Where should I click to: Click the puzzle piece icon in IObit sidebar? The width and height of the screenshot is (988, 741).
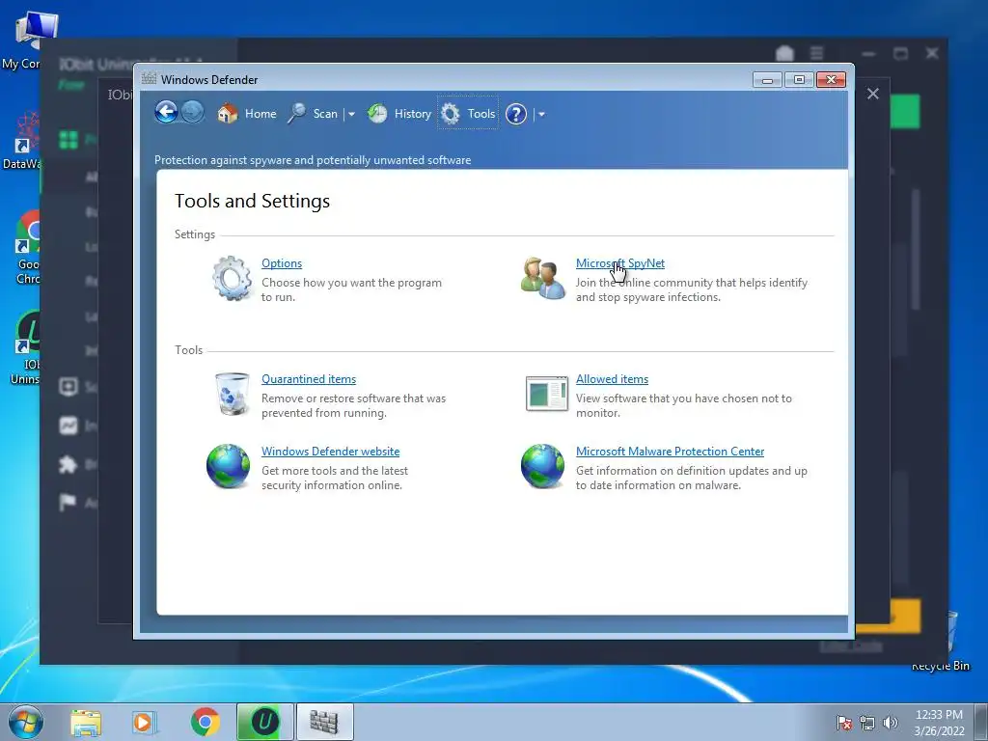pyautogui.click(x=68, y=465)
